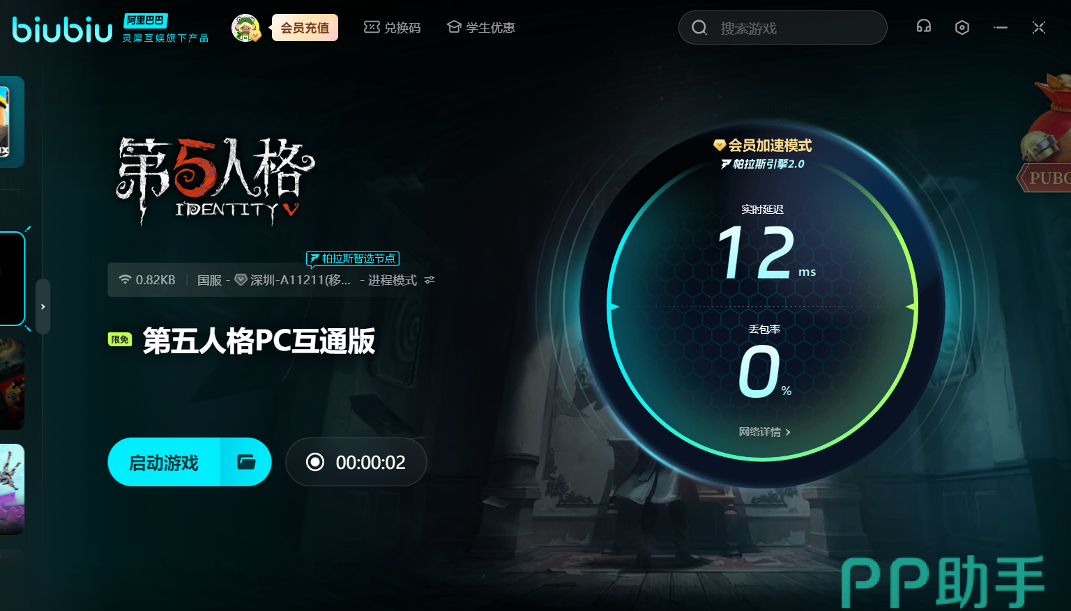Open the 深圳-A11211 node selector

(x=293, y=280)
